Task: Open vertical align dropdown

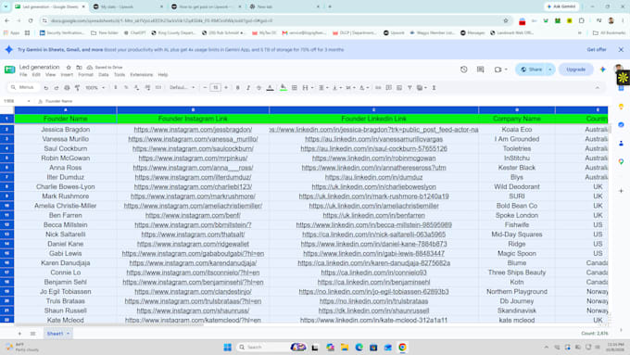Action: [x=336, y=88]
